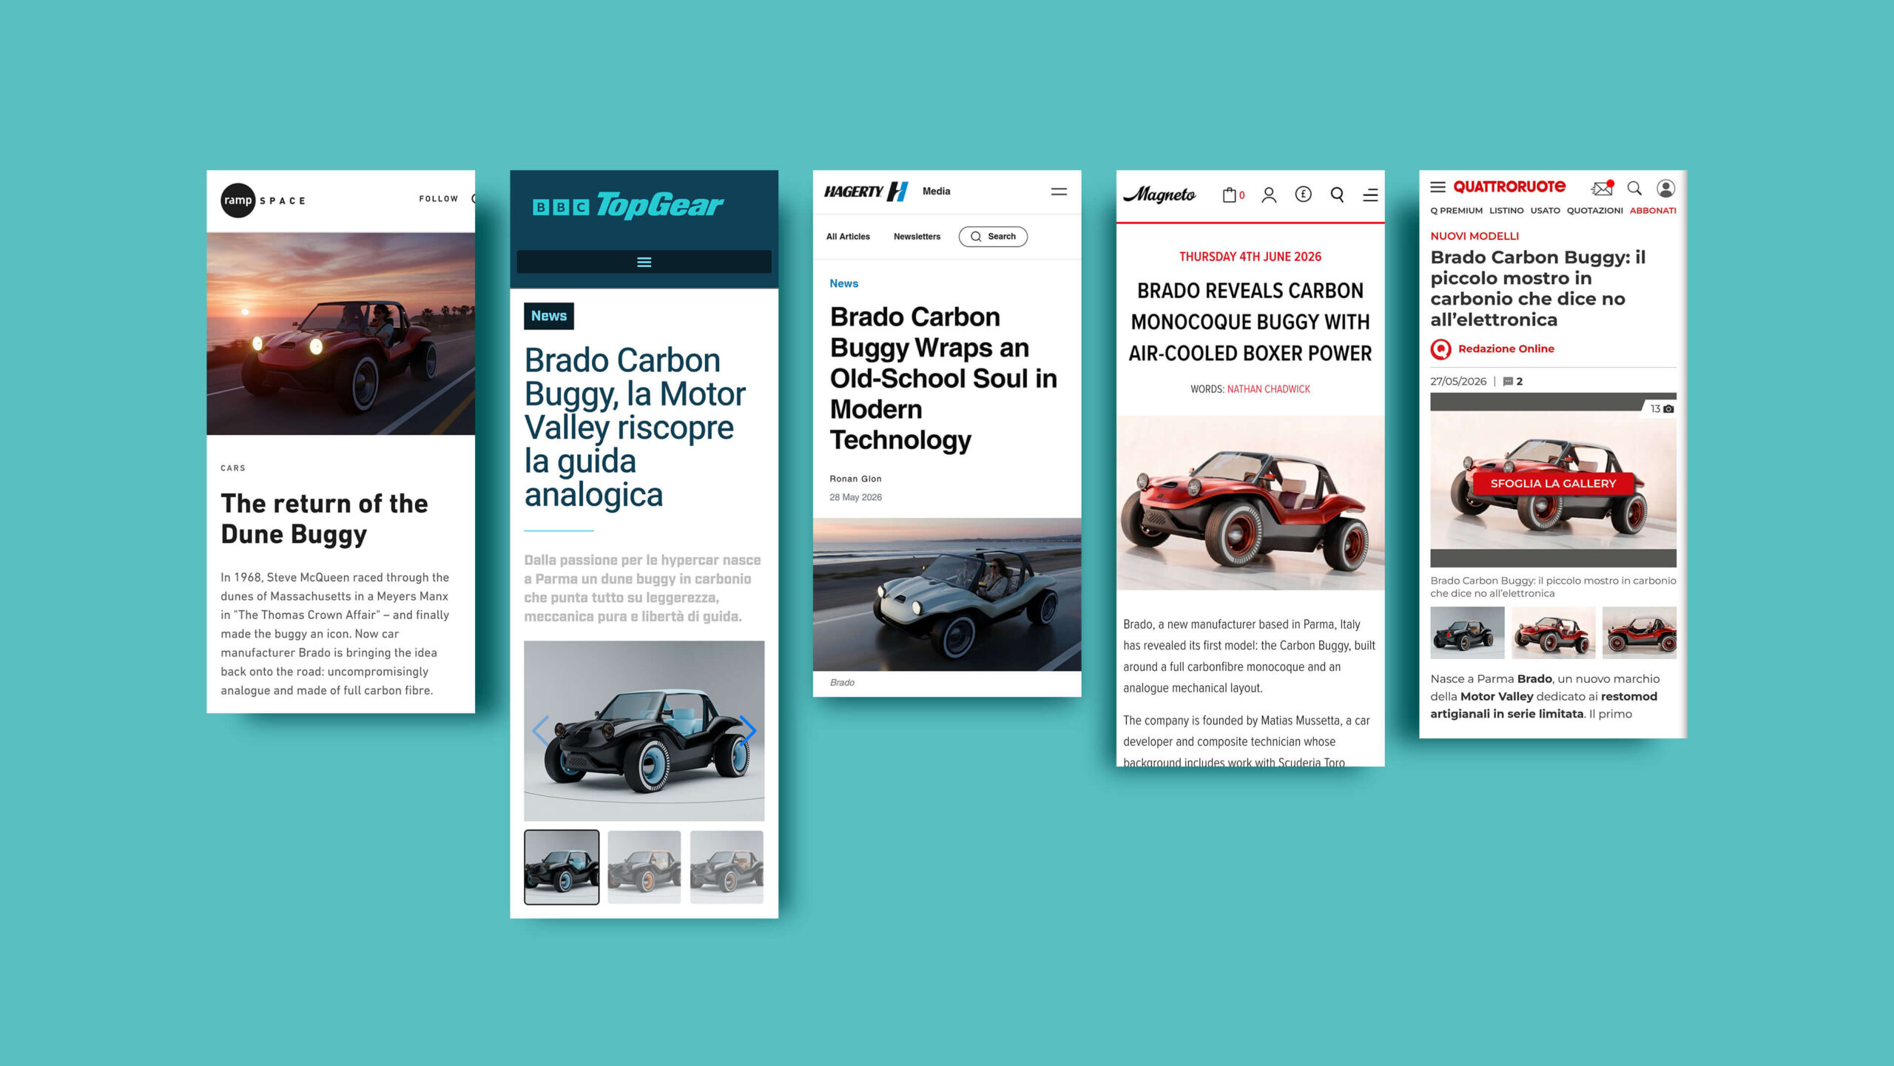
Task: Open the Quattroruote user account icon
Action: click(1666, 189)
